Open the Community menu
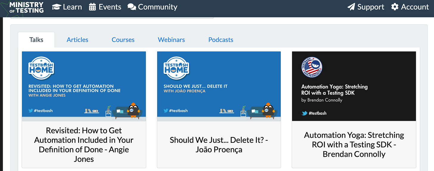Image resolution: width=434 pixels, height=171 pixels. point(152,7)
